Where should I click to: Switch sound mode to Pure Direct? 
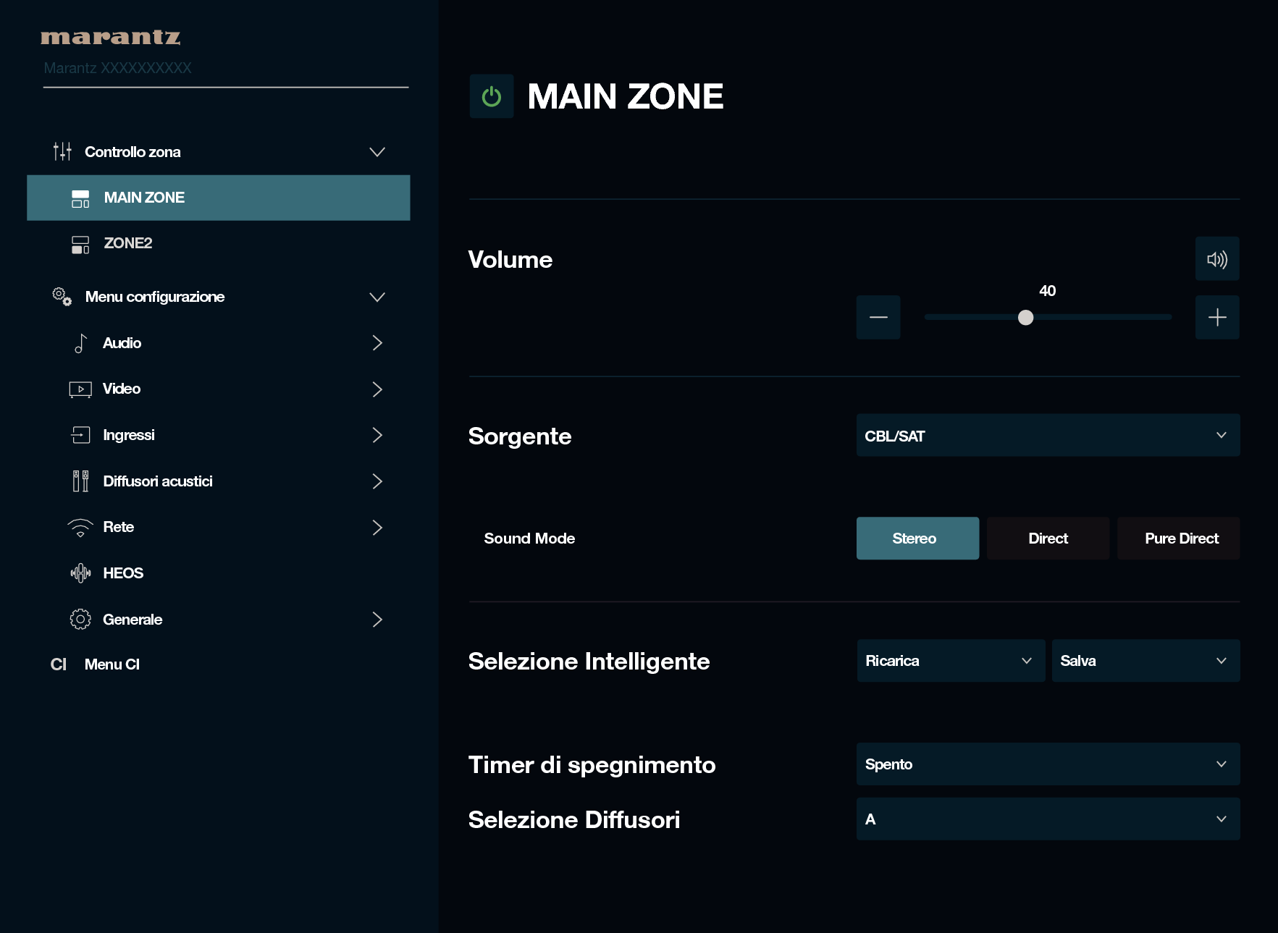tap(1180, 539)
